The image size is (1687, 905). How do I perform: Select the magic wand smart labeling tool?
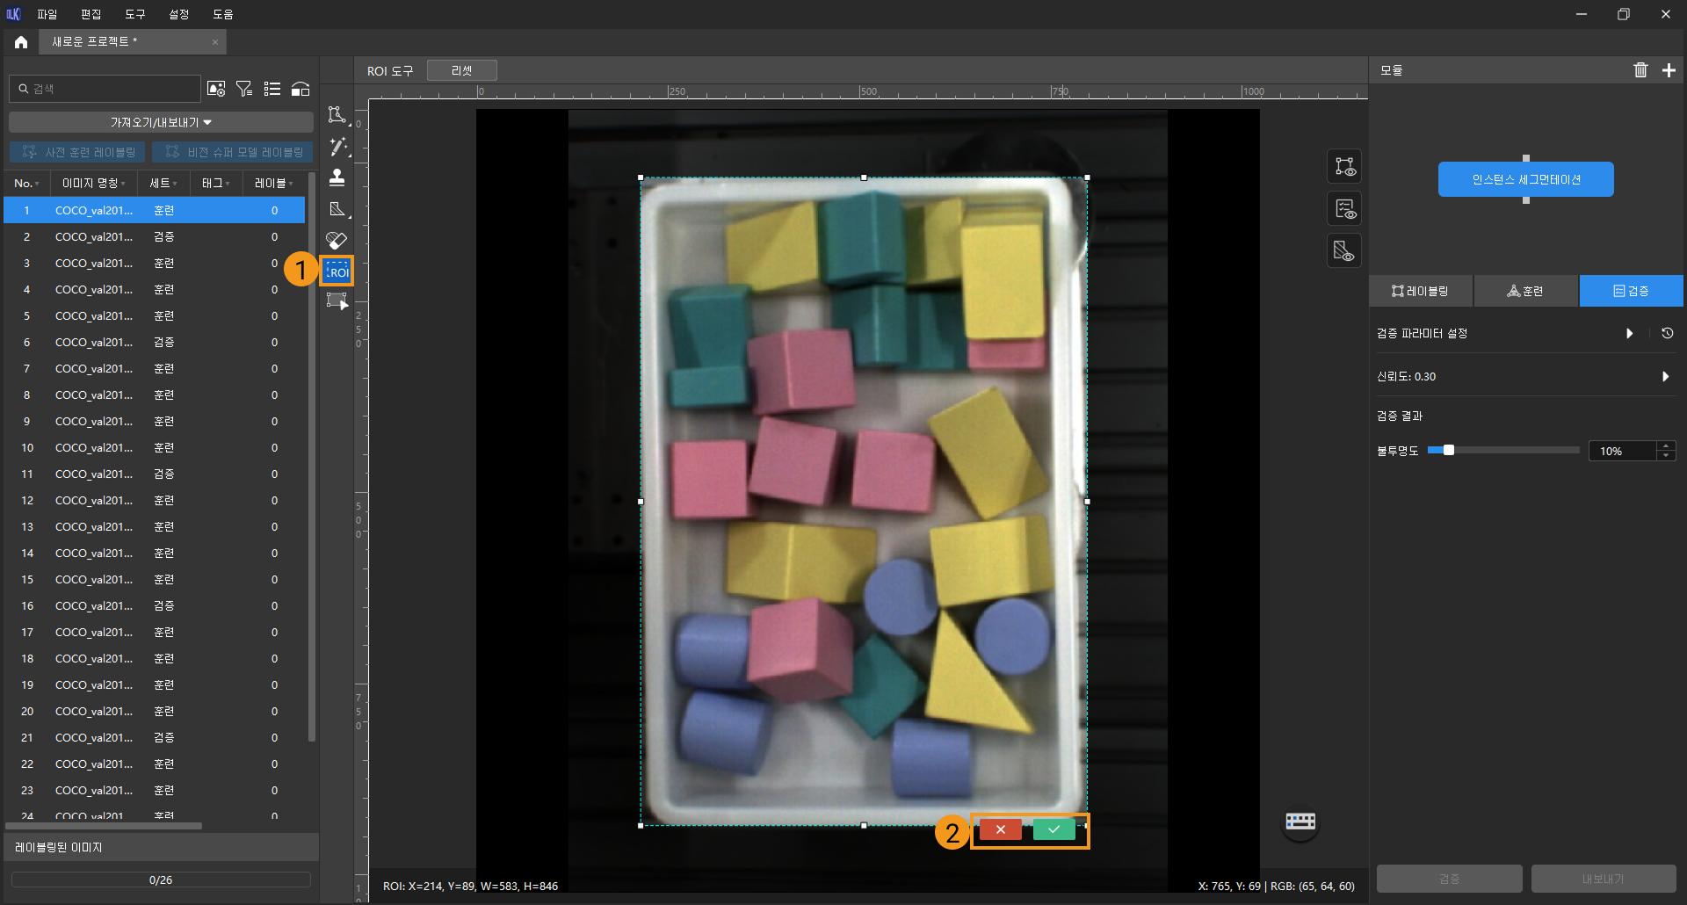[337, 147]
